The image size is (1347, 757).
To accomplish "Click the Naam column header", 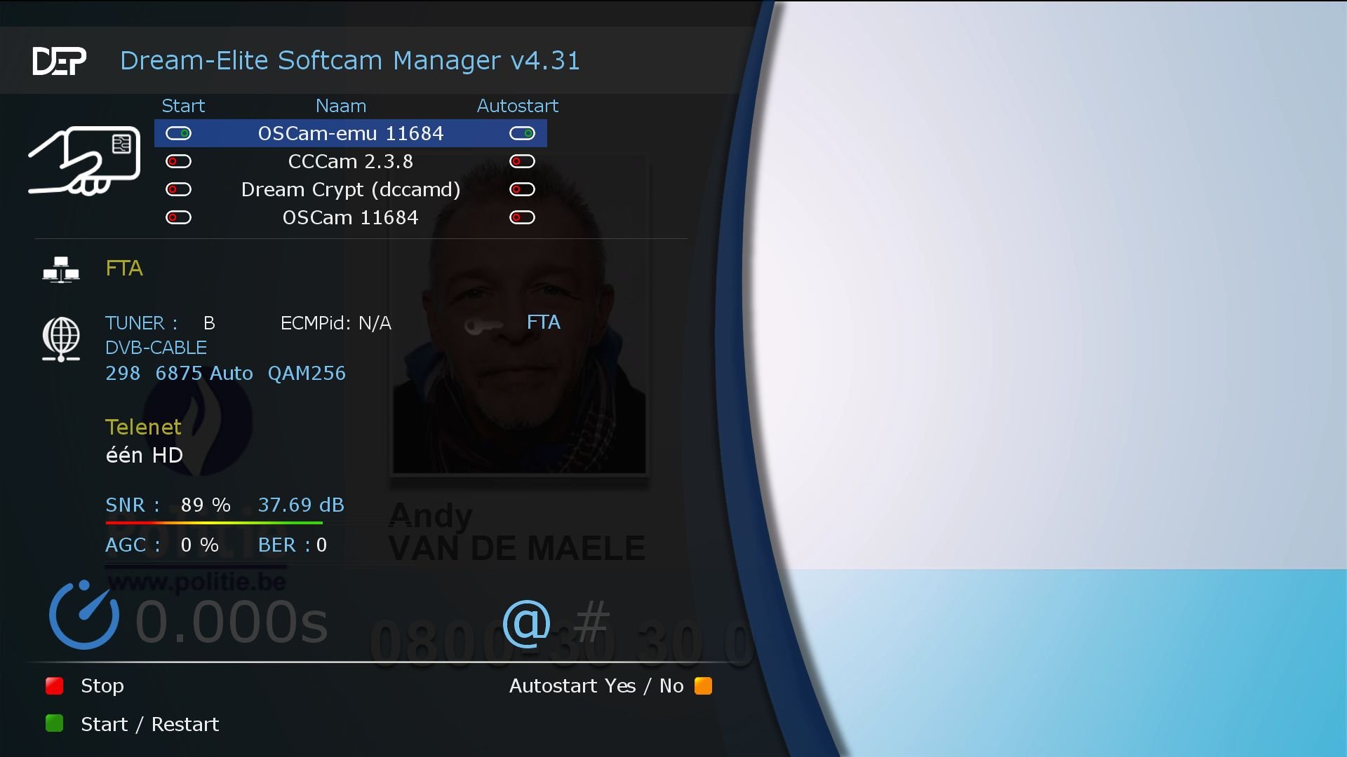I will pyautogui.click(x=342, y=106).
